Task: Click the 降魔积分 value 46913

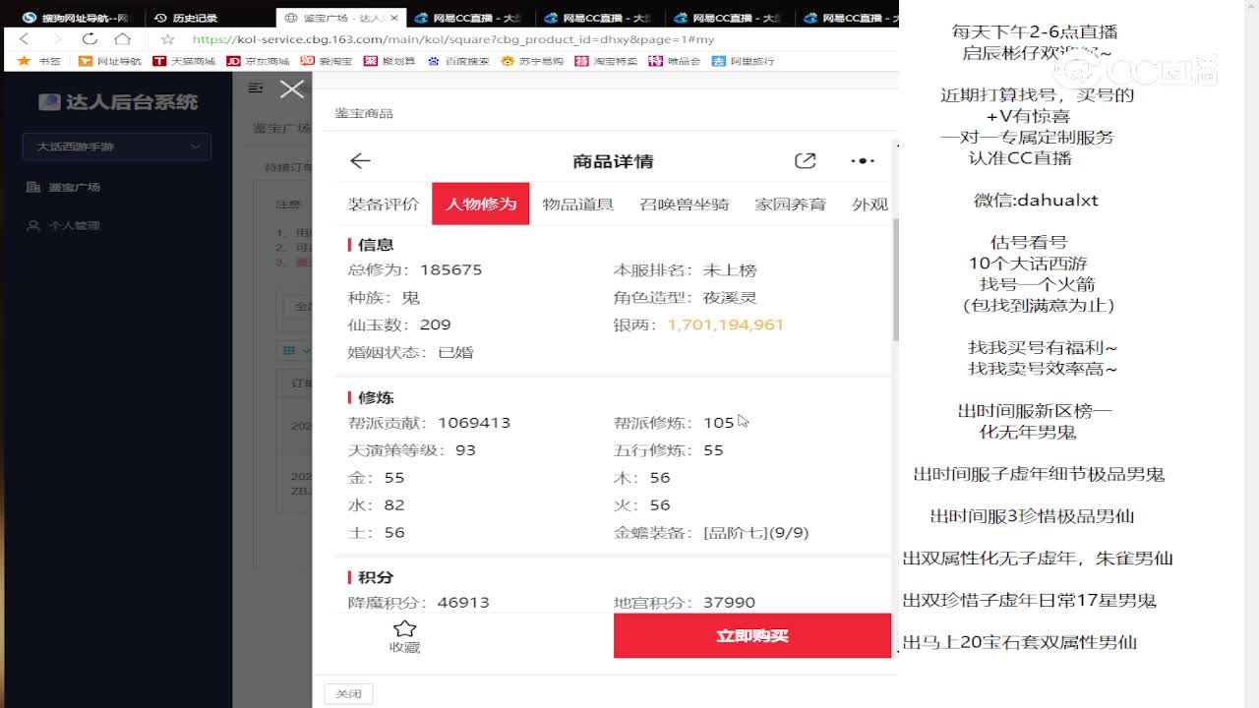Action: coord(463,602)
